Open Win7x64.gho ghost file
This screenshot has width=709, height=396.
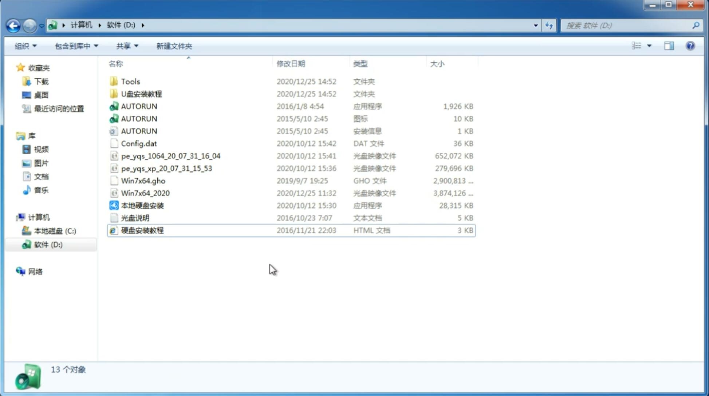[143, 181]
